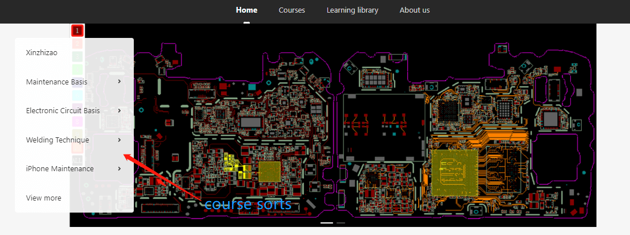Click the red layer box numbered 1
This screenshot has width=630, height=235.
pos(78,30)
